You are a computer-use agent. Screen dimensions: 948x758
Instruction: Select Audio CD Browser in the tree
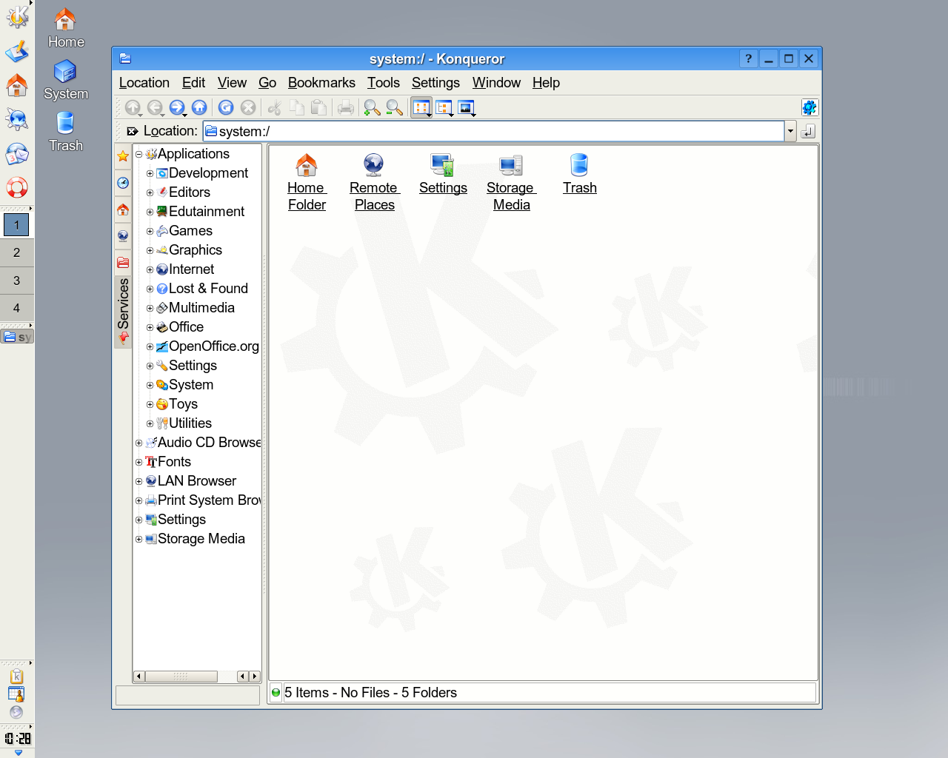210,443
